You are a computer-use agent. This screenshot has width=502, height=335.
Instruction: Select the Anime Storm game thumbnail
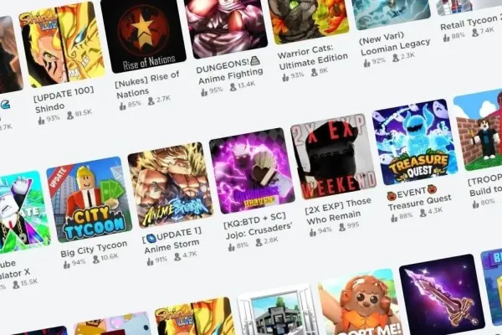(x=171, y=185)
